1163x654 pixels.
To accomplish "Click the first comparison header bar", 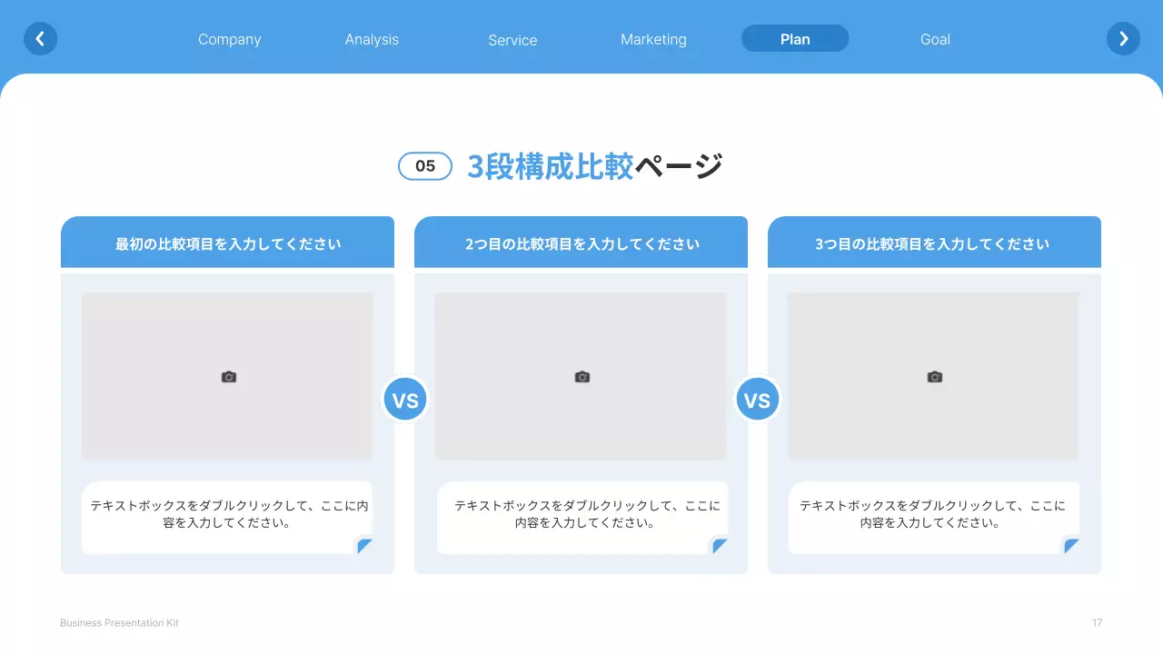I will (227, 242).
